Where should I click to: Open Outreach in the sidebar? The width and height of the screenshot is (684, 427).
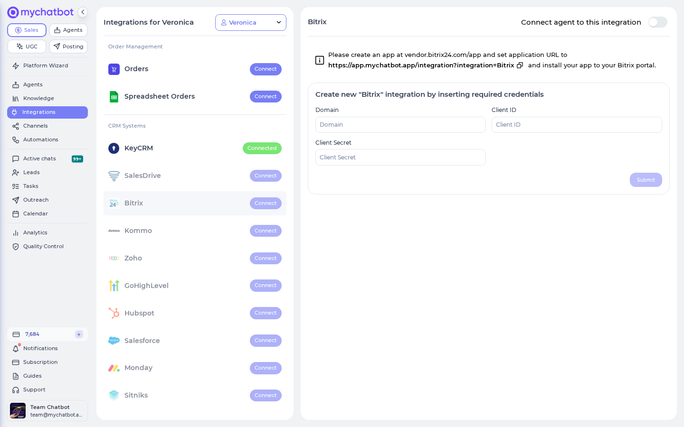(x=47, y=200)
